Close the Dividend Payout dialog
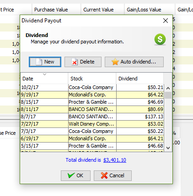The image size is (193, 196). click(166, 21)
